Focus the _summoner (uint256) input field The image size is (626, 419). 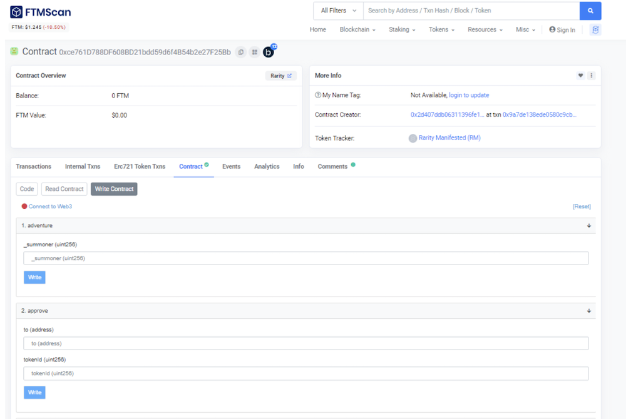306,258
